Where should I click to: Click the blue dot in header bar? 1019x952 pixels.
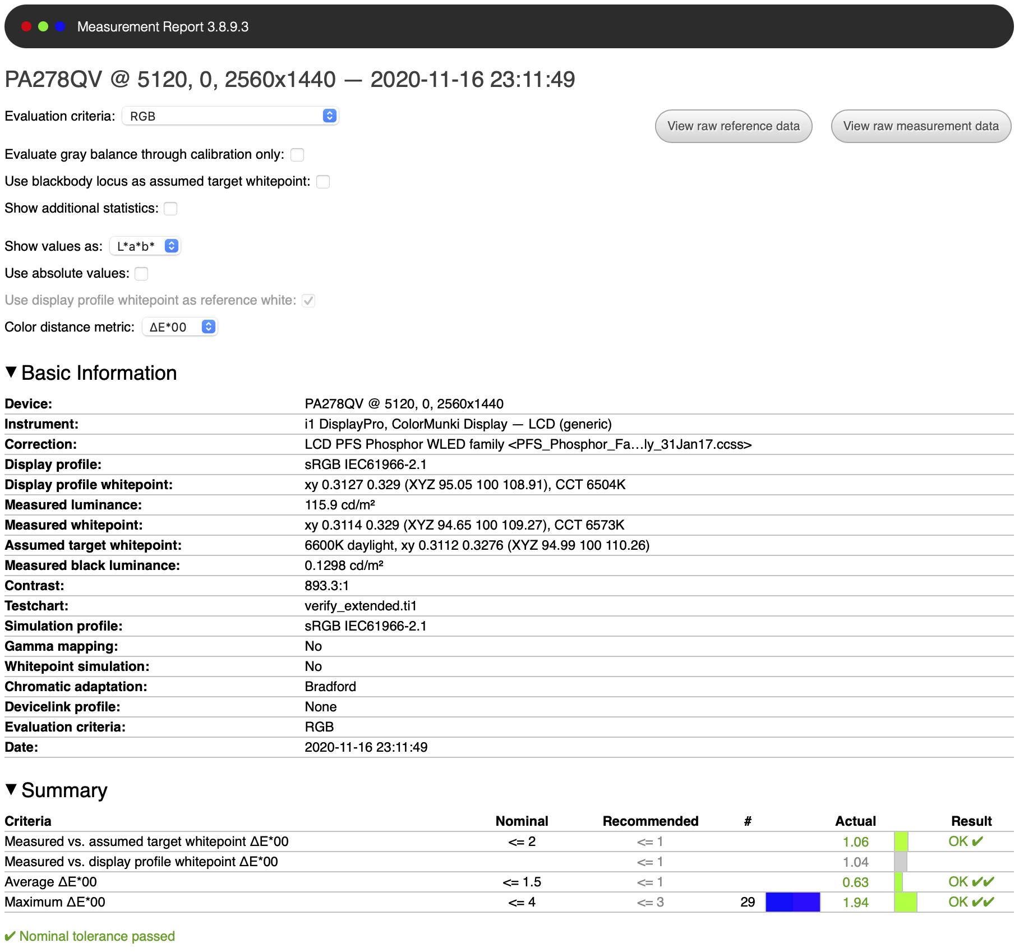click(x=60, y=26)
